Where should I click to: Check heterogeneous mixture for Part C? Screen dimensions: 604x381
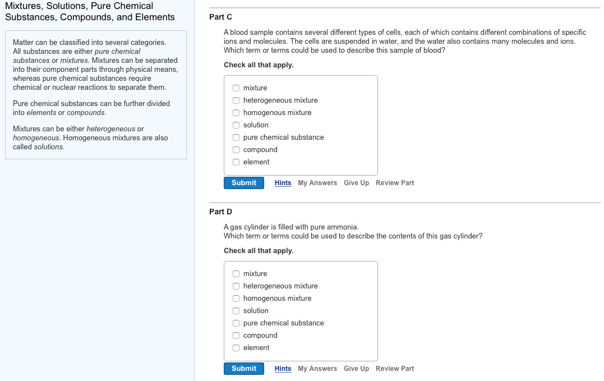click(236, 100)
